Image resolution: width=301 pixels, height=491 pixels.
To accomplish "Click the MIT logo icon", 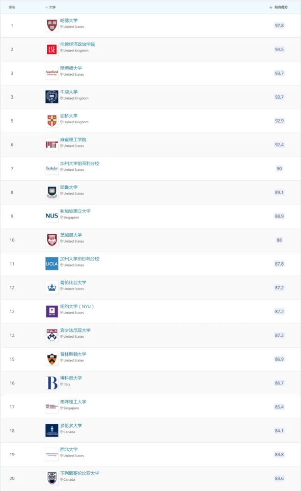I will [52, 145].
